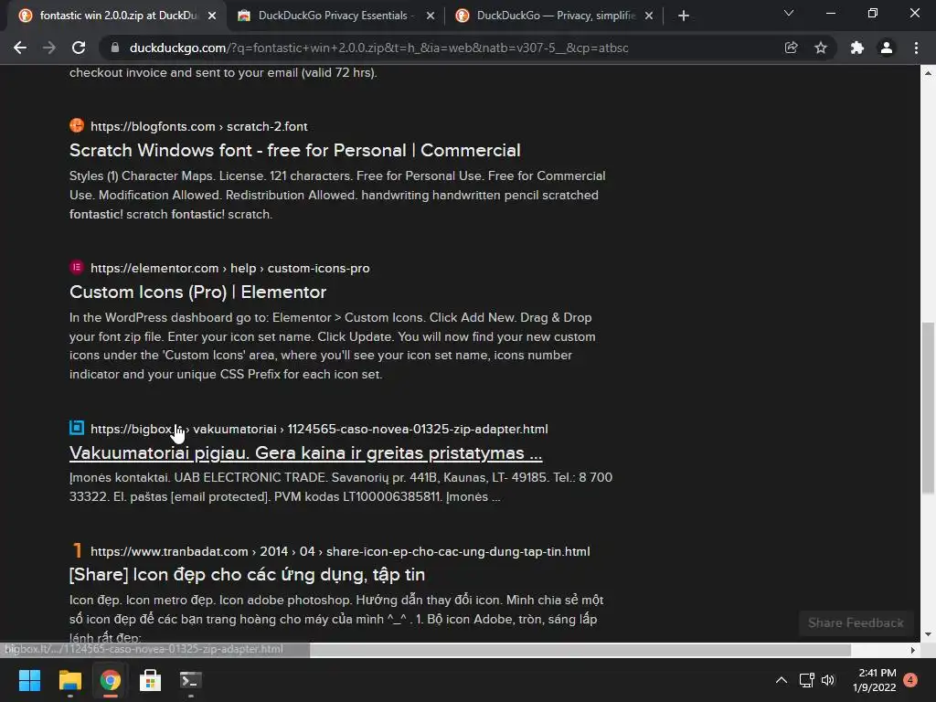Open the Extensions puzzle icon
Screen dimensions: 936x702
(857, 48)
